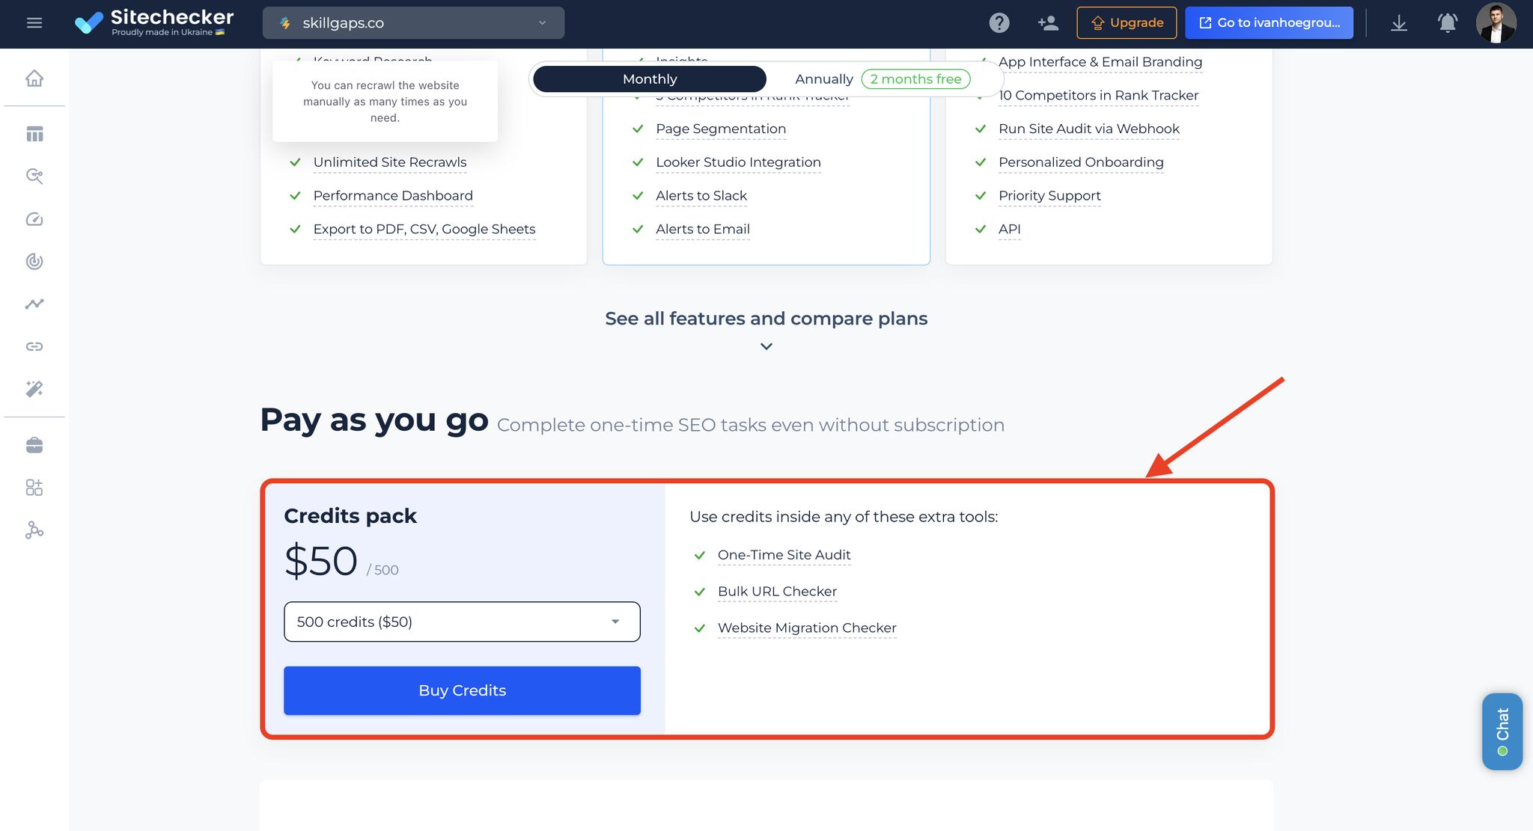This screenshot has width=1533, height=831.
Task: Click the network/graph sidebar icon
Action: [x=34, y=530]
